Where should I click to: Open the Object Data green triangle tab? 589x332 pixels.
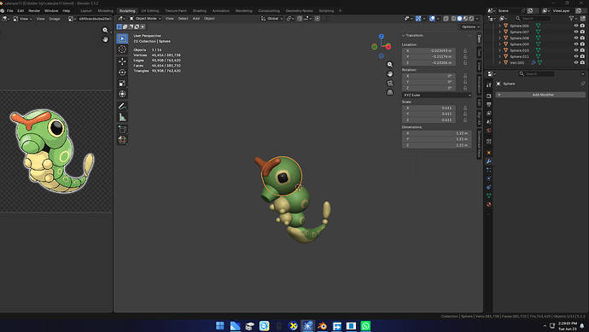[x=489, y=195]
